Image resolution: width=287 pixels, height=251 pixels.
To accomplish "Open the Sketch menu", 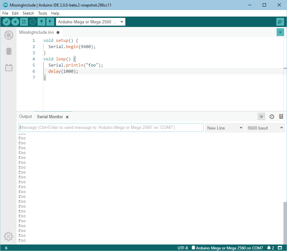I will coord(29,13).
